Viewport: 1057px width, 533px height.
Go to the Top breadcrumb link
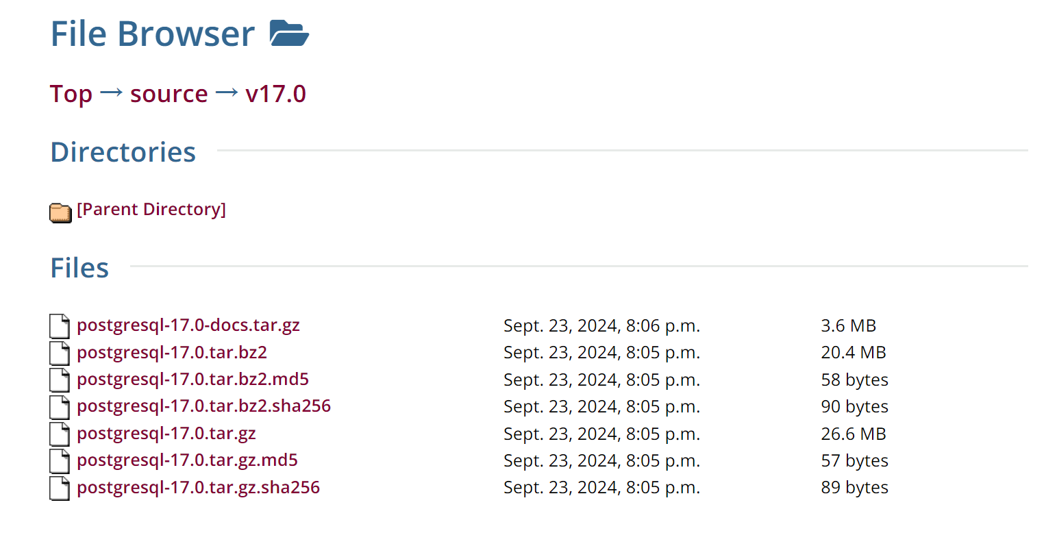[71, 94]
